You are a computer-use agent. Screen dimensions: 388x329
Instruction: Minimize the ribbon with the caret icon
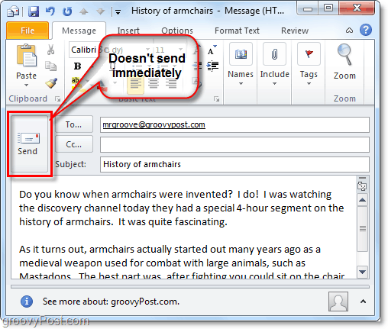click(x=349, y=31)
